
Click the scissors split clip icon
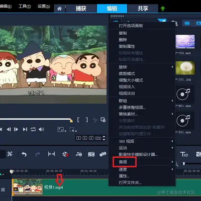click(x=95, y=120)
